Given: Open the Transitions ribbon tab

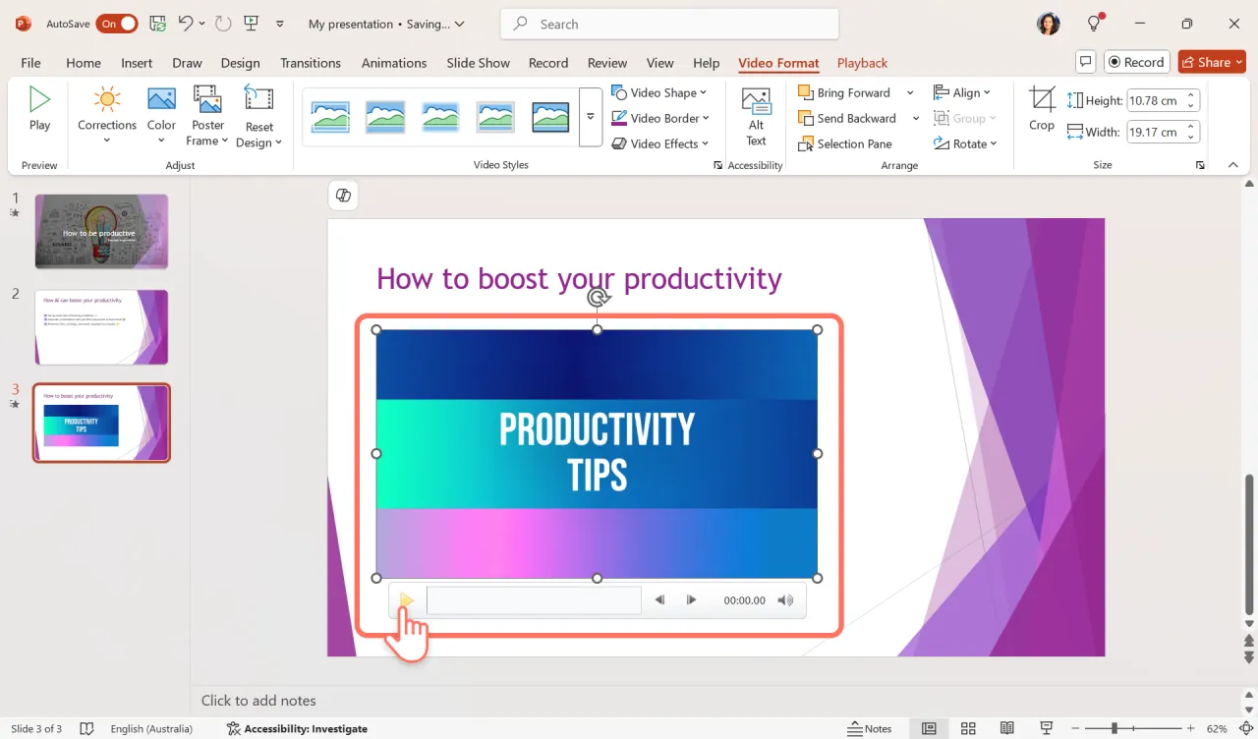Looking at the screenshot, I should point(311,63).
